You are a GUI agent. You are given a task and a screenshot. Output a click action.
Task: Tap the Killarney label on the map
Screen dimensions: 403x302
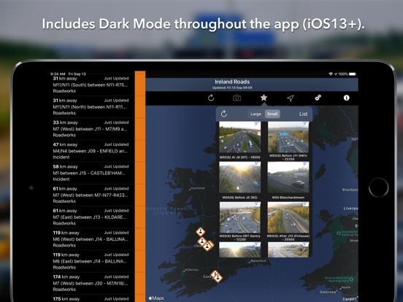tap(192, 270)
